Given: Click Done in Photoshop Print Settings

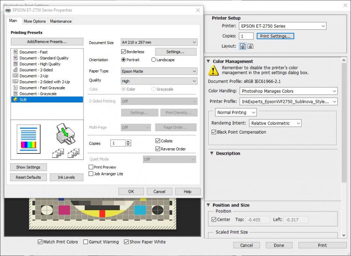Looking at the screenshot, I should 279,245.
